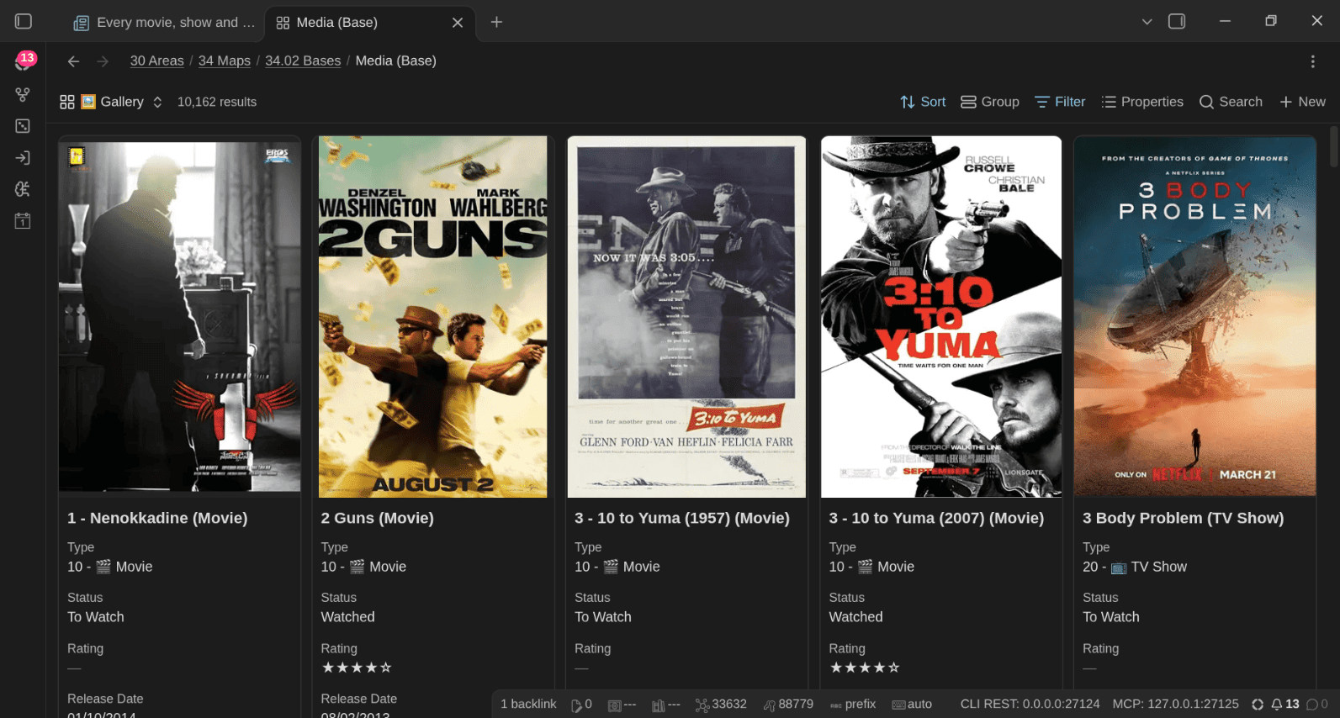Open the graph view ribbon icon
1340x718 pixels.
tap(23, 94)
